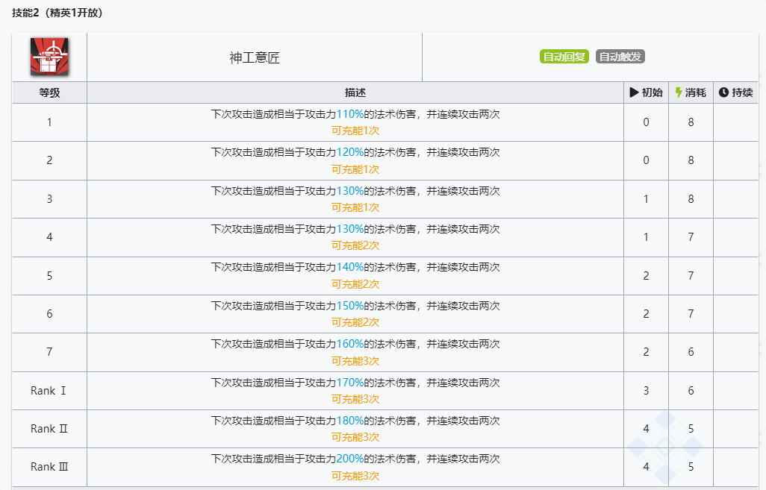Click the clock icon beside 持续 header
Screen dimensions: 766x490
[723, 92]
